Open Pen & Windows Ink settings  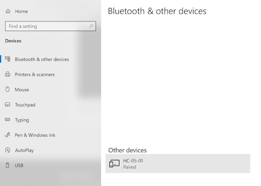coord(35,135)
